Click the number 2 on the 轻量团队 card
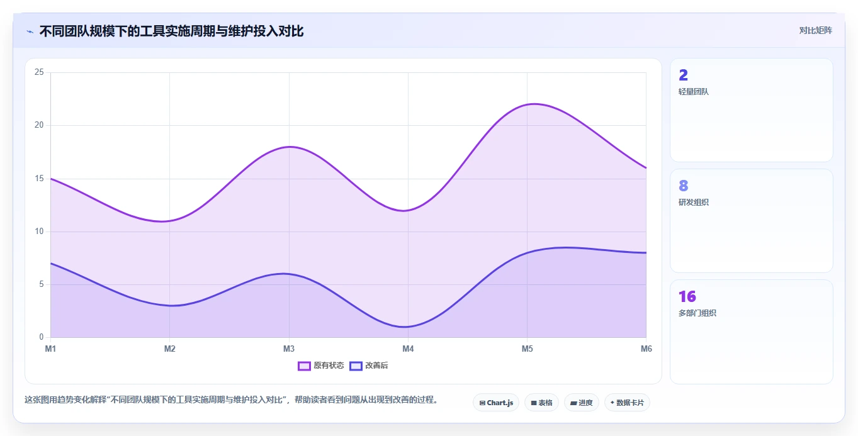 pos(683,75)
